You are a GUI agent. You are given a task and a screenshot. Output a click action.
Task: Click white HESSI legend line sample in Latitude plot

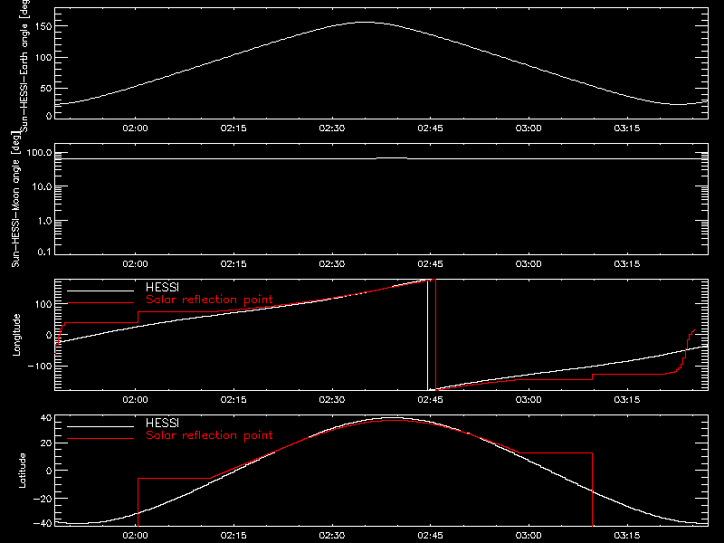pyautogui.click(x=100, y=426)
